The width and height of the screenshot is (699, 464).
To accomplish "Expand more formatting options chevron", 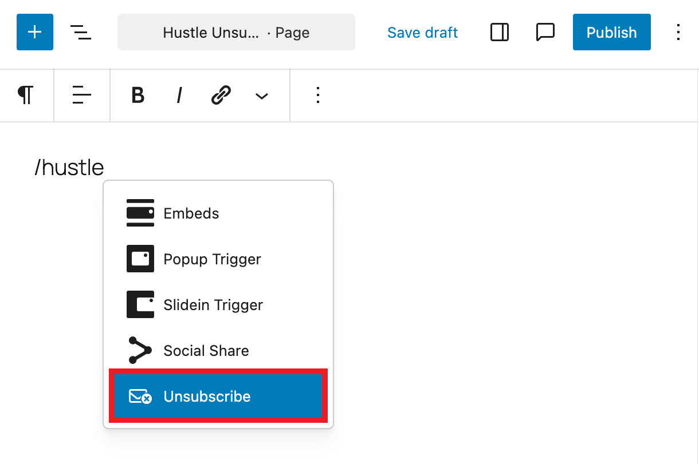I will pos(262,96).
